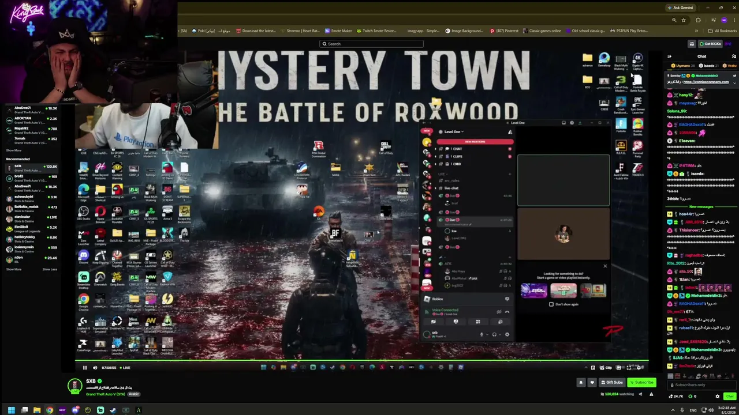The height and width of the screenshot is (415, 739).
Task: Open the Kick store icon beside Get KICKs
Action: 692,44
